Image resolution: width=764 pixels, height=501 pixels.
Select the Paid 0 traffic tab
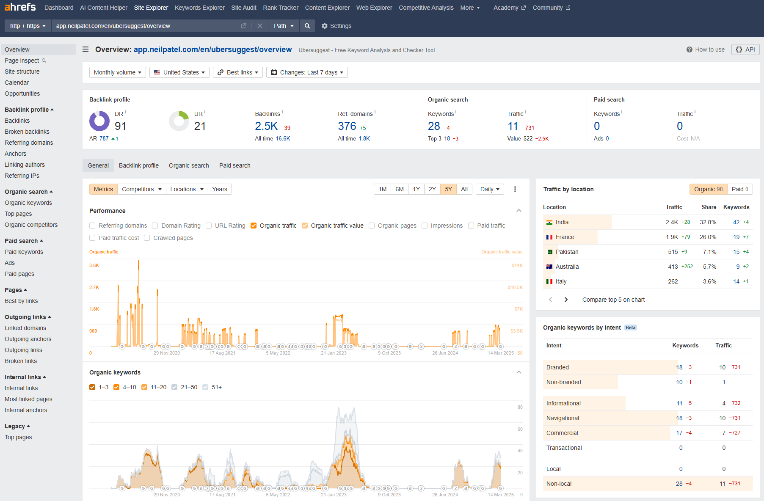click(x=740, y=189)
